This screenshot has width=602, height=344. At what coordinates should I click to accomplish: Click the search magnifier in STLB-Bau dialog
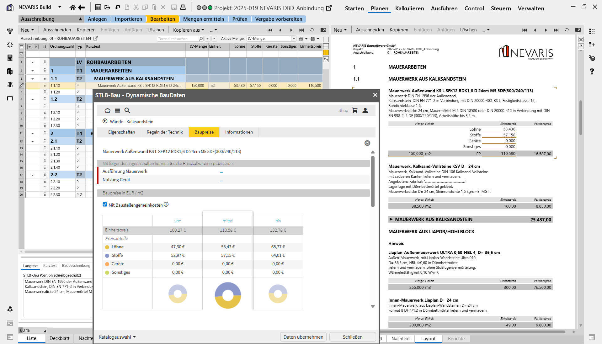pyautogui.click(x=127, y=110)
